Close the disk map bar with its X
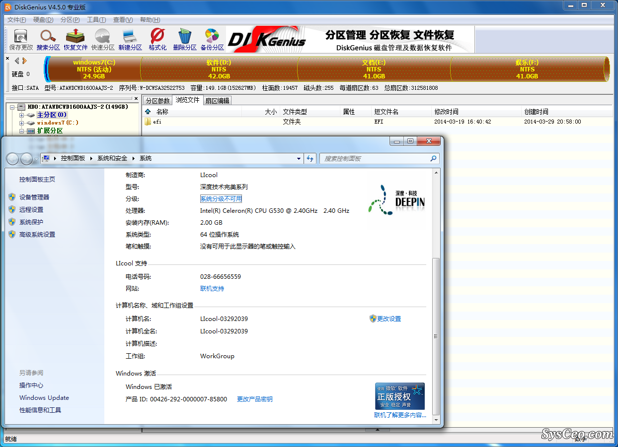618x447 pixels. [7, 59]
